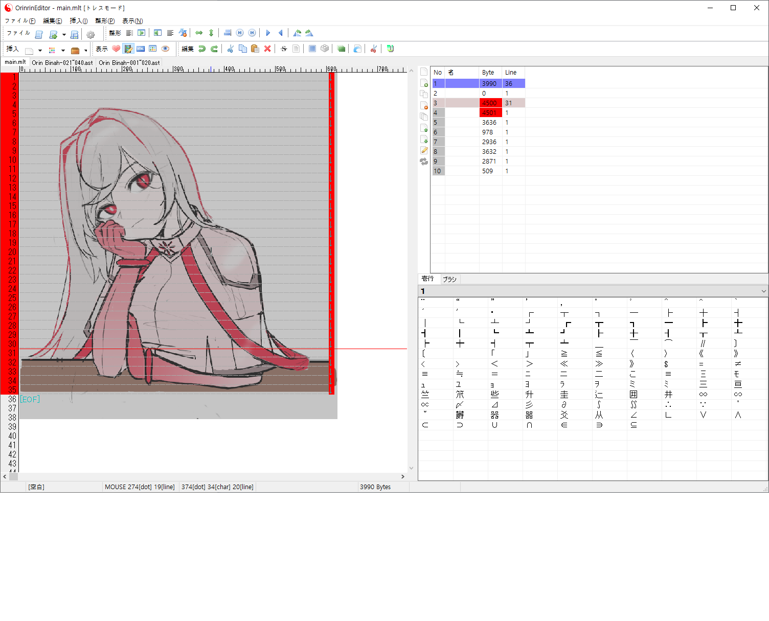Toggle the strikethrough S icon
The width and height of the screenshot is (769, 621).
[284, 49]
